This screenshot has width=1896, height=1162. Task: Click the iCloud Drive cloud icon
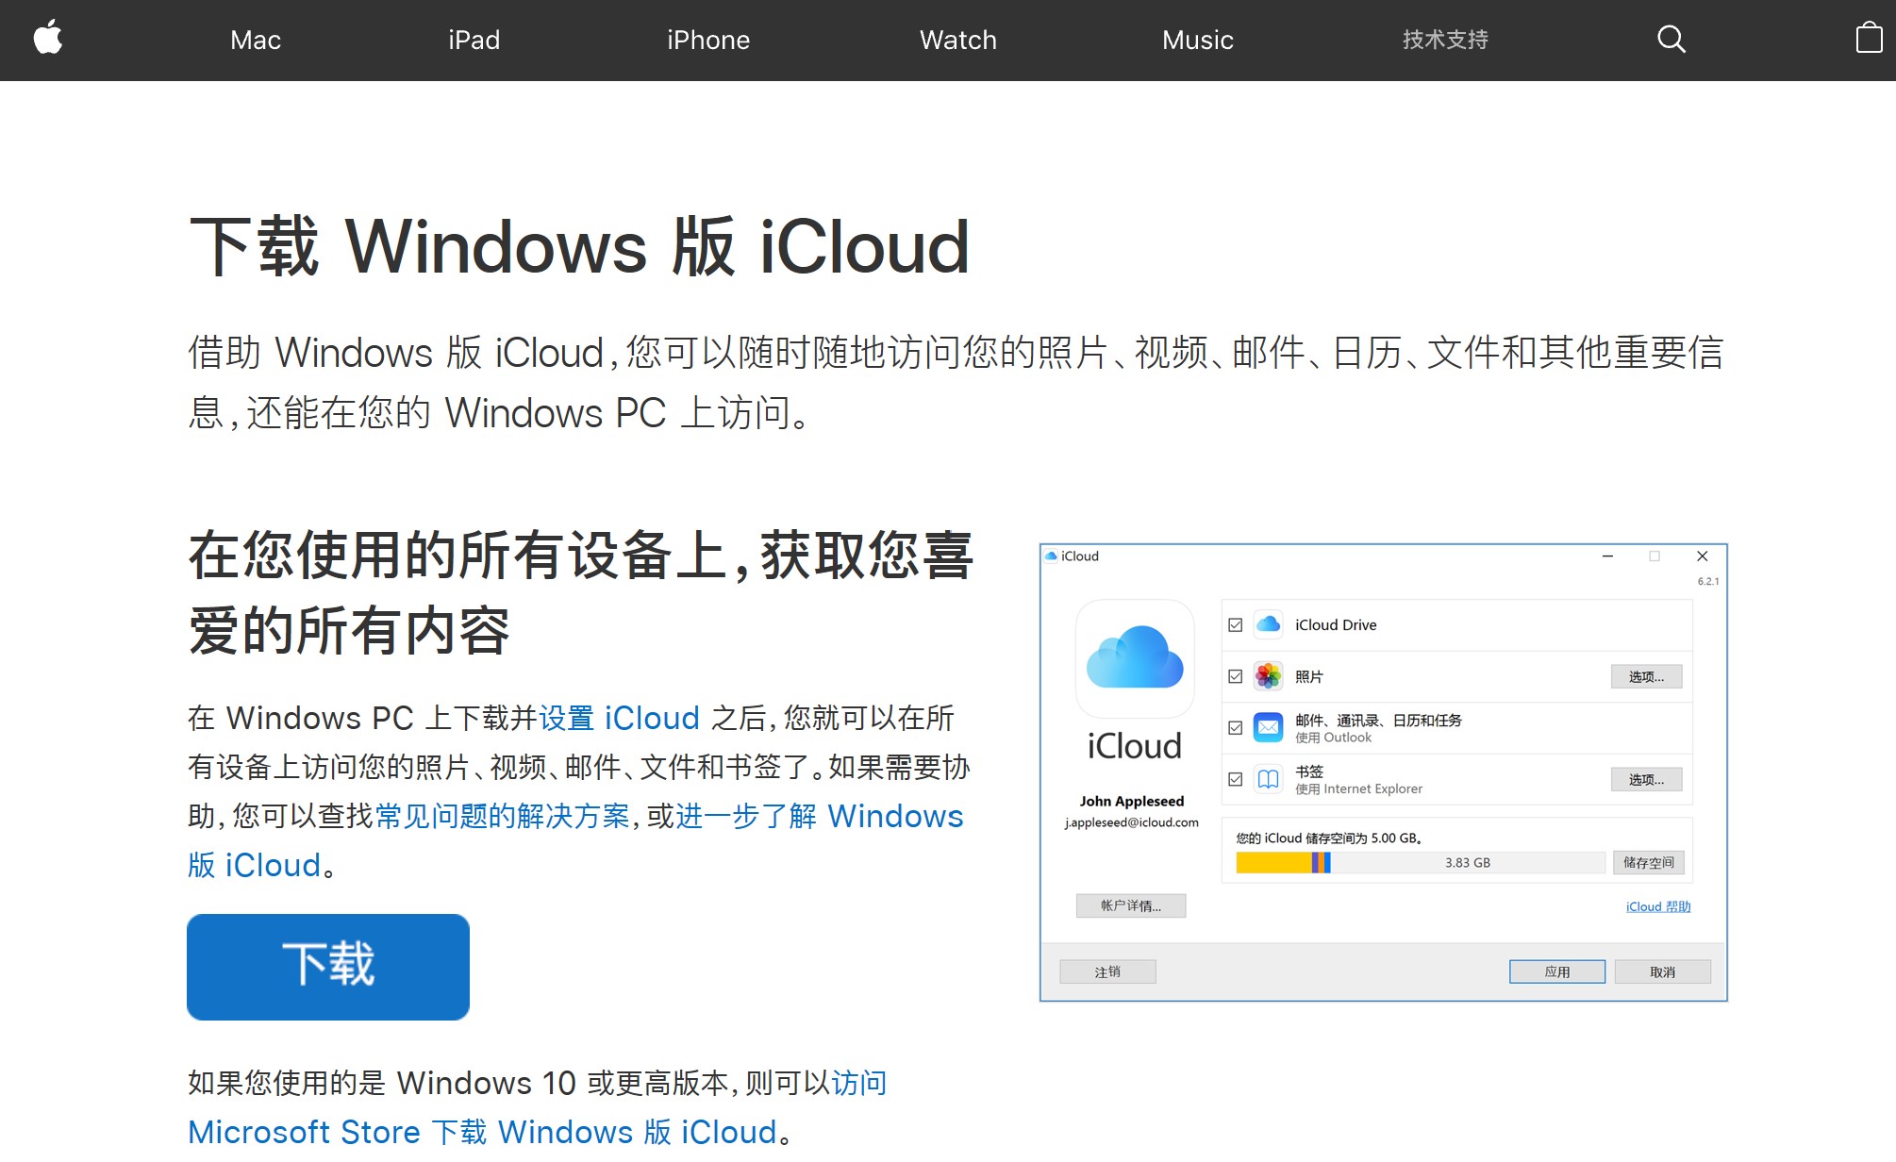1269,624
